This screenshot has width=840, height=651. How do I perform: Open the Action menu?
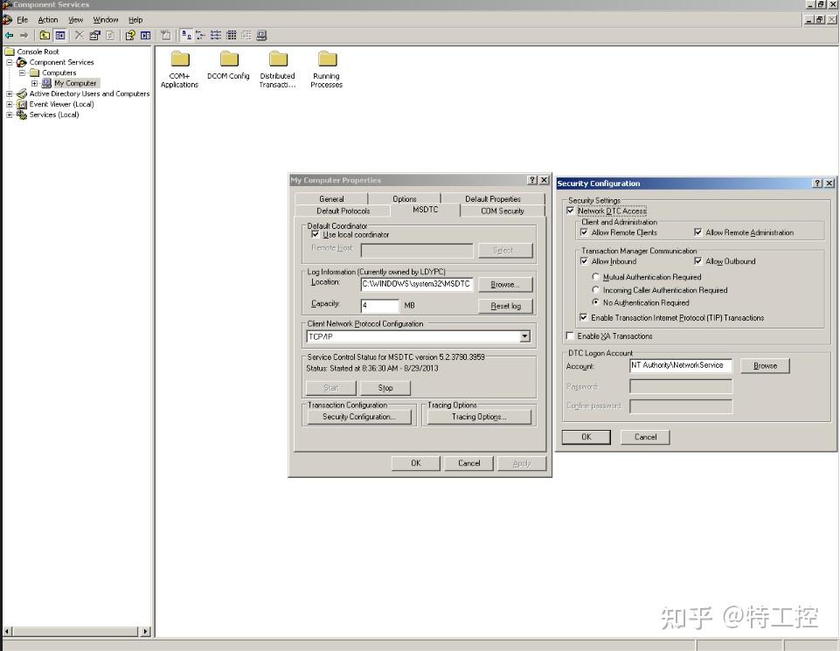tap(46, 19)
